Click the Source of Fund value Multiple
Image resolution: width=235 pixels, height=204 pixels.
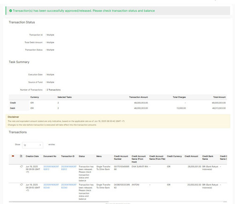[50, 82]
